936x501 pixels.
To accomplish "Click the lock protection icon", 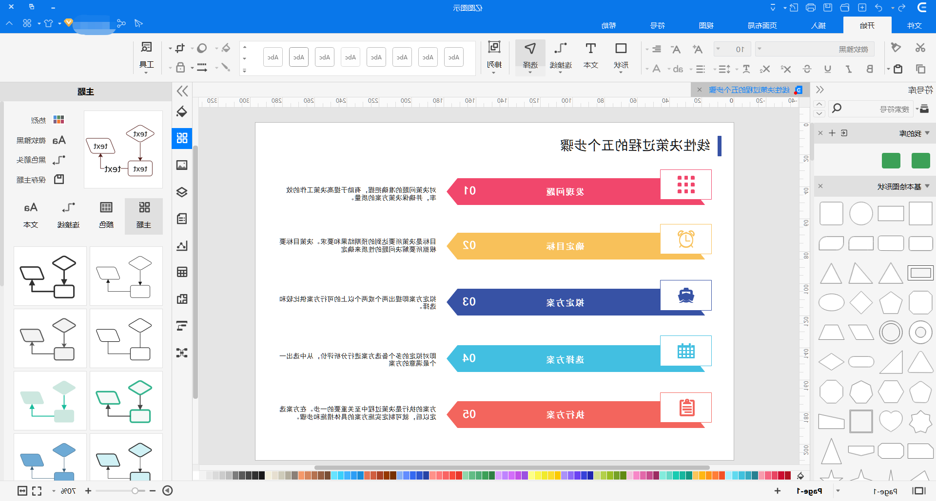I will (x=180, y=68).
